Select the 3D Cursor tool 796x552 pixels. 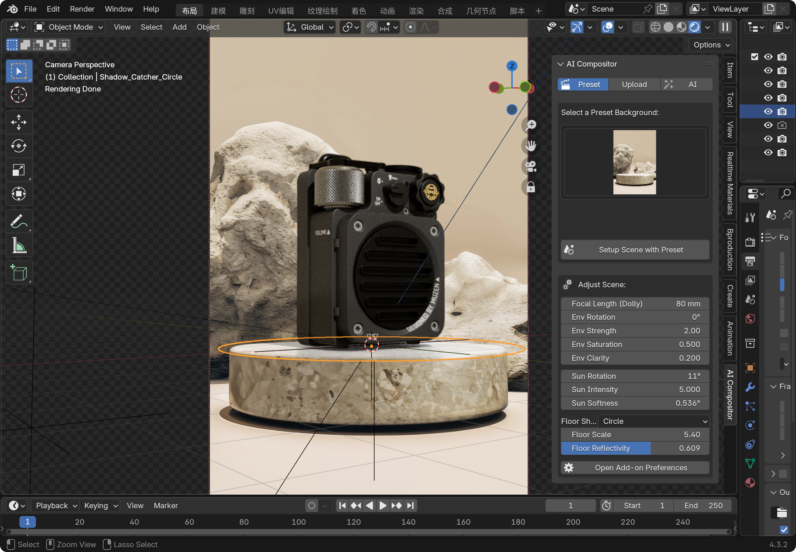click(19, 95)
